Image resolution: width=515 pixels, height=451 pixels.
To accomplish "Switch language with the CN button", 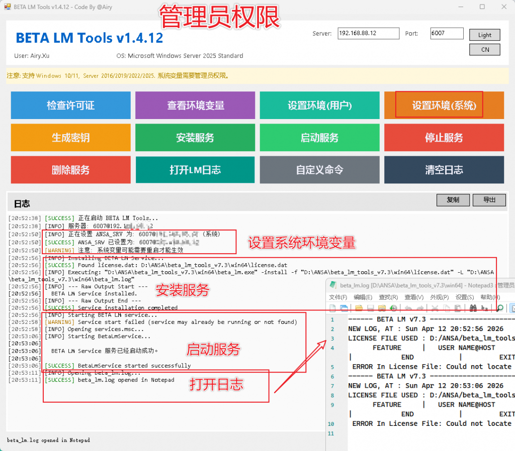I will coord(485,50).
